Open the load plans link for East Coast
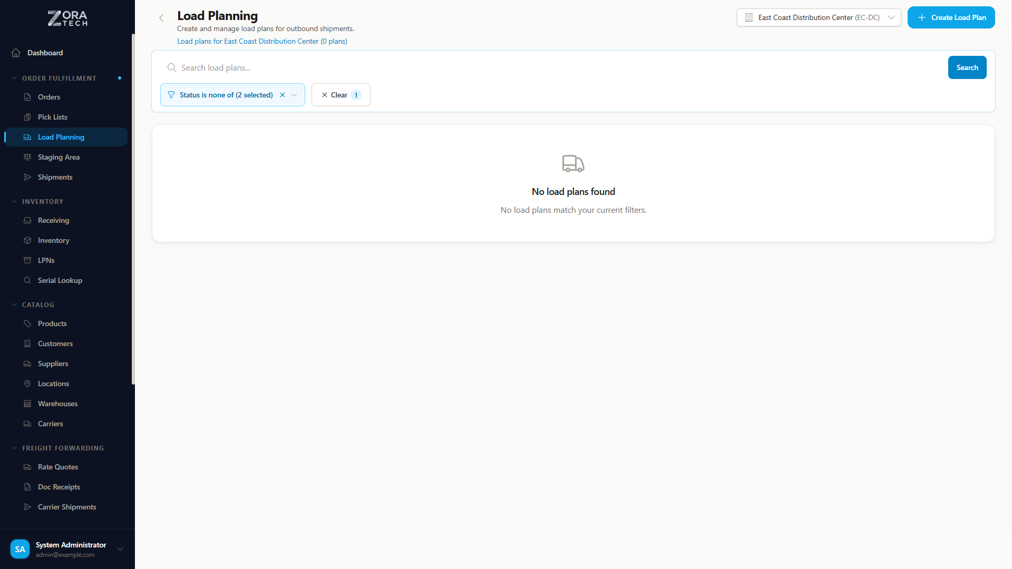Image resolution: width=1012 pixels, height=569 pixels. point(262,41)
